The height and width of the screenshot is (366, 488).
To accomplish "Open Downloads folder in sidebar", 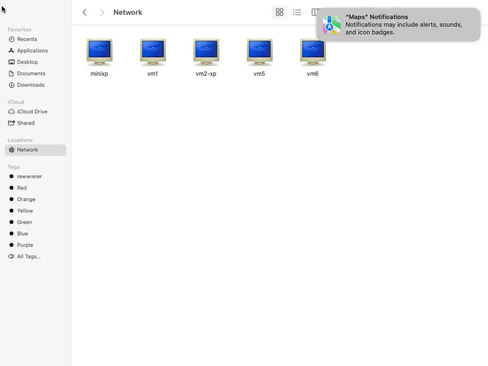I will [x=35, y=85].
